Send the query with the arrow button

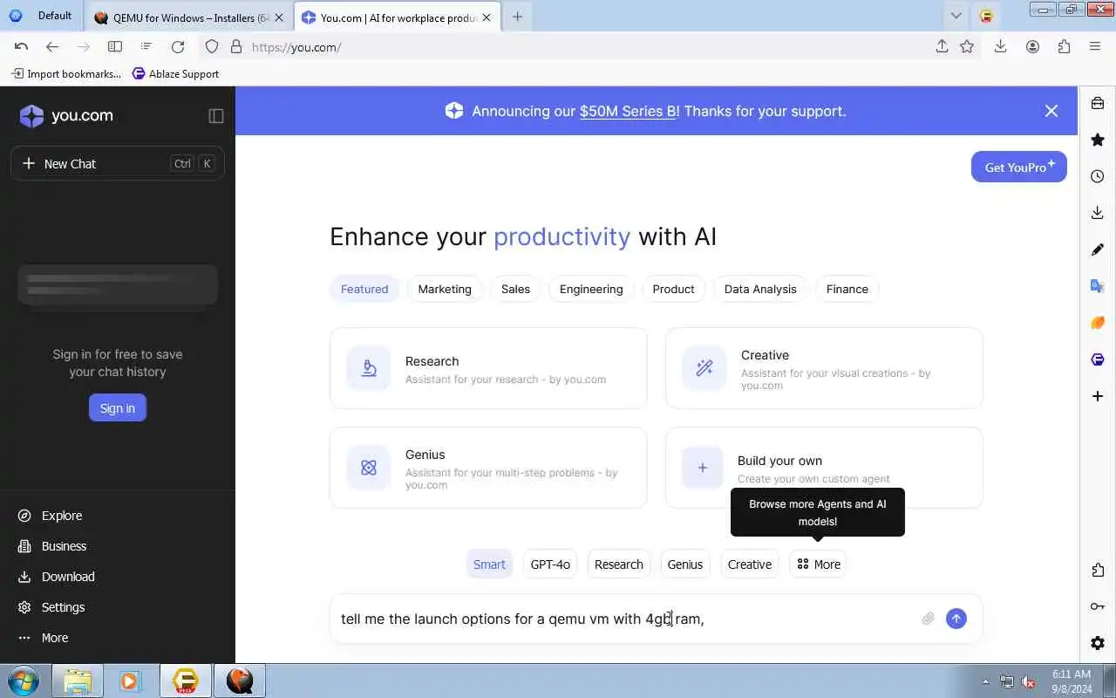click(x=956, y=619)
